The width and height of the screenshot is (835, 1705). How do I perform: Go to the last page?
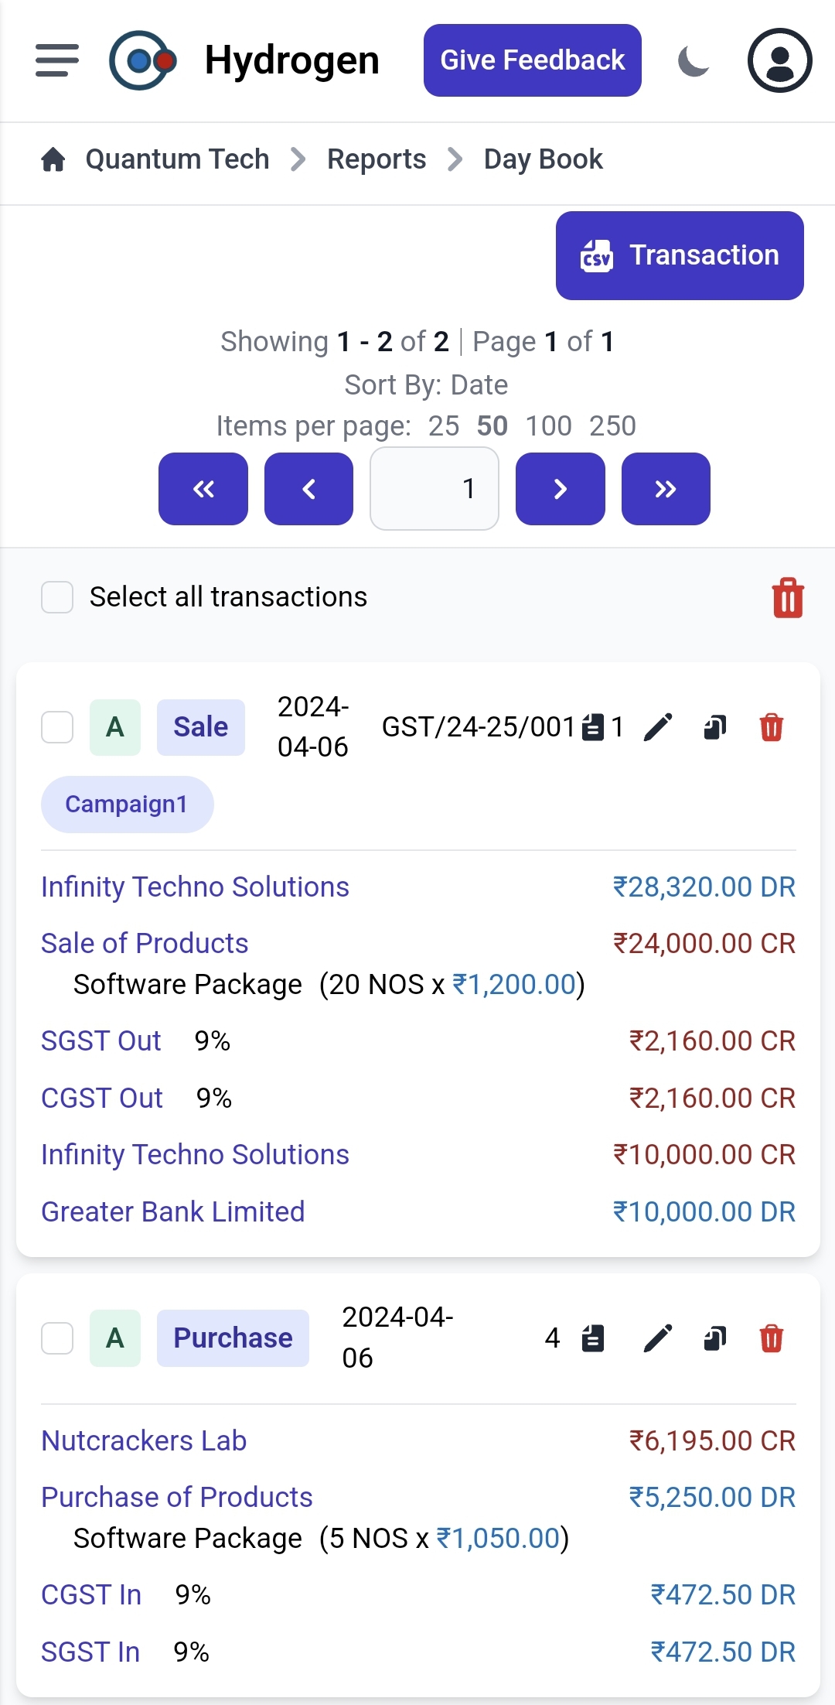point(666,489)
